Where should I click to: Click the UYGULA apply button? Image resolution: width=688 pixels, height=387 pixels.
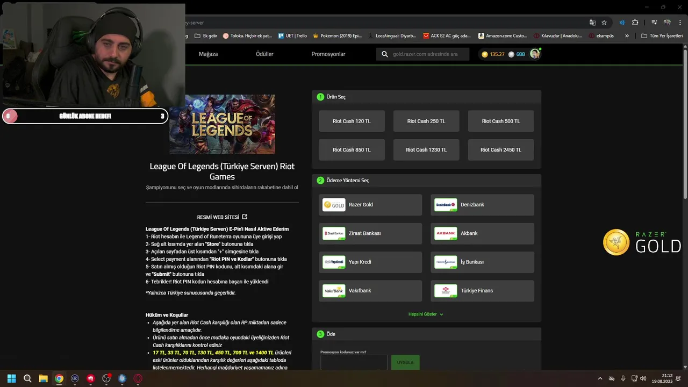click(x=405, y=362)
